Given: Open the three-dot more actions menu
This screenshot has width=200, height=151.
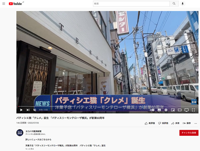Looking at the screenshot, I should tap(196, 123).
